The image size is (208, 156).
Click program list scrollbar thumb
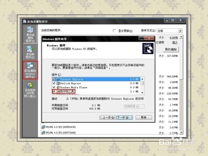[181, 59]
